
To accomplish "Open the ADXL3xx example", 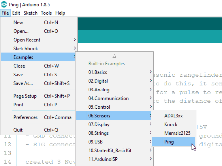I will (173, 115).
